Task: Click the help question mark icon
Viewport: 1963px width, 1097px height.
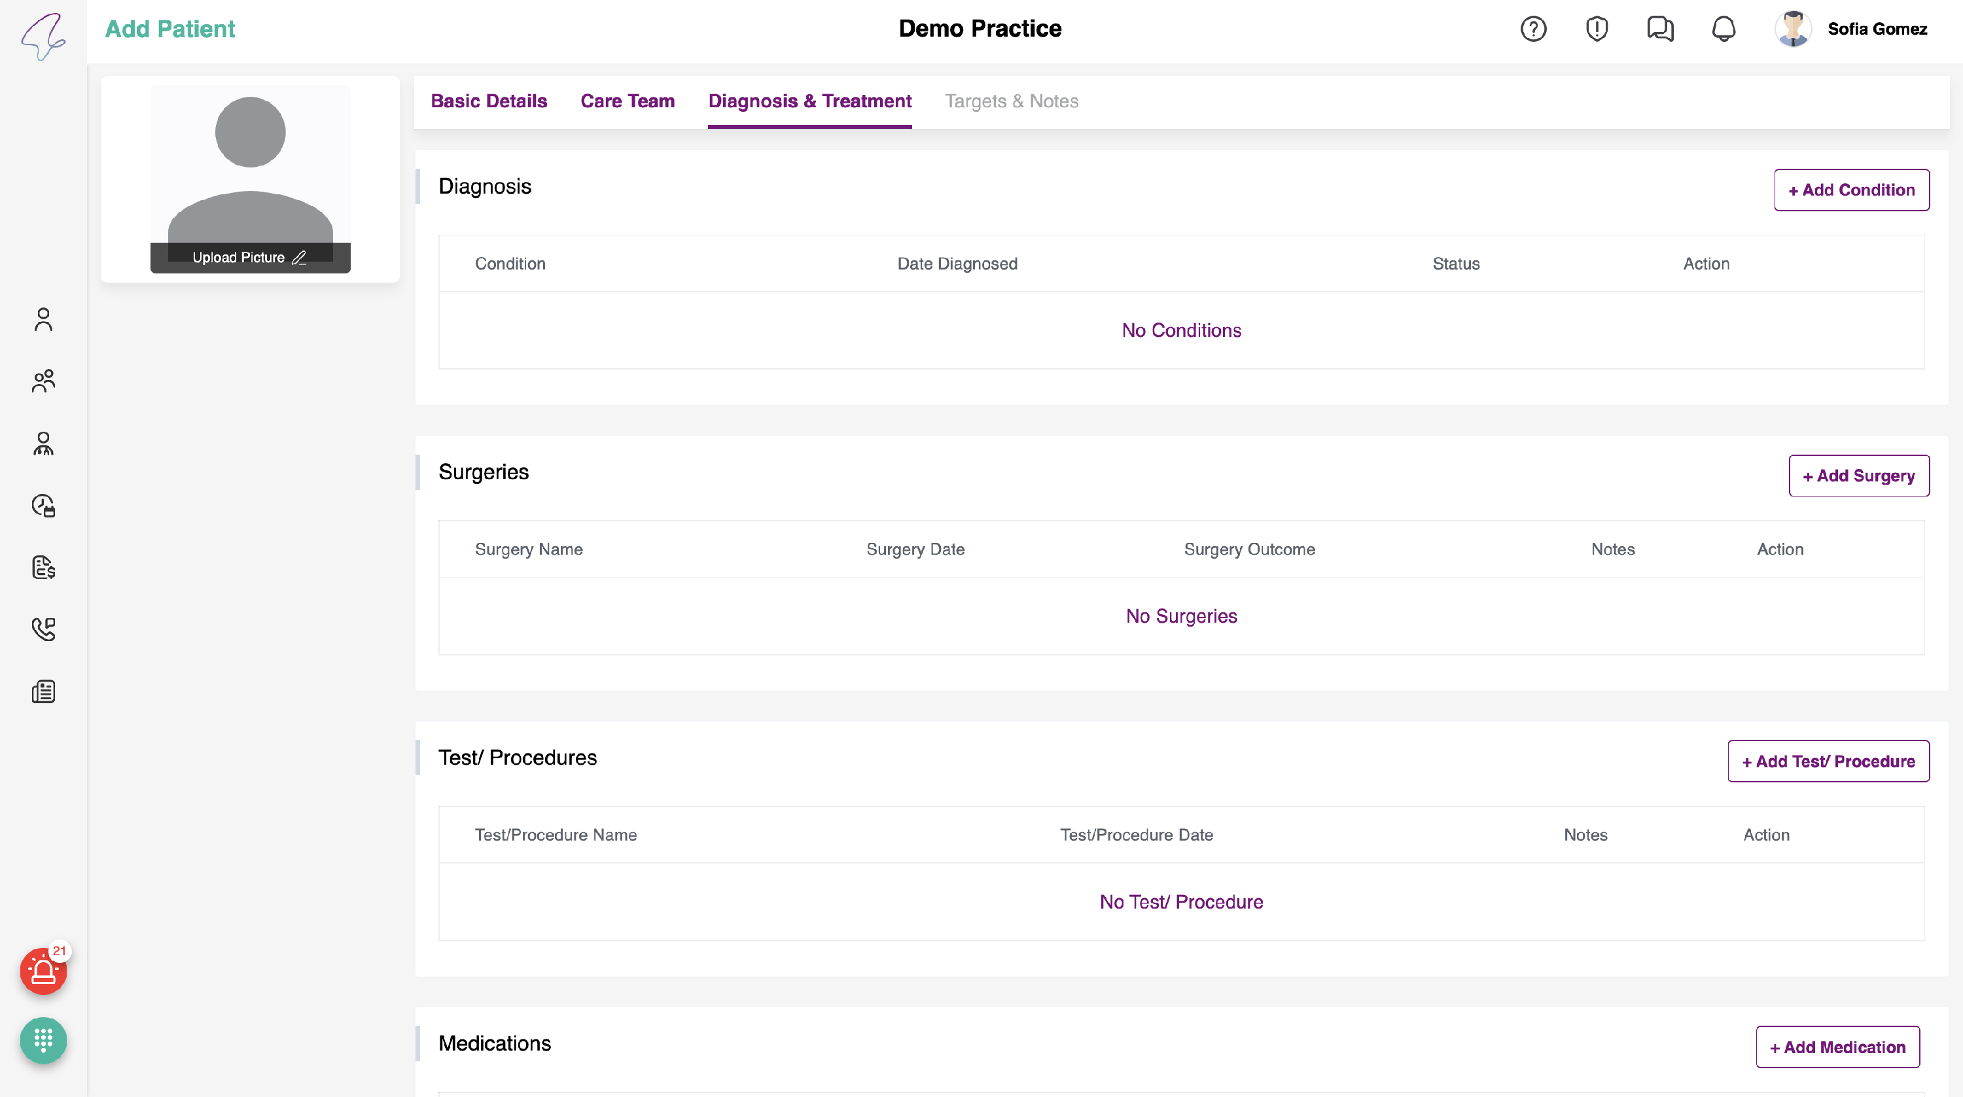Action: (1533, 29)
